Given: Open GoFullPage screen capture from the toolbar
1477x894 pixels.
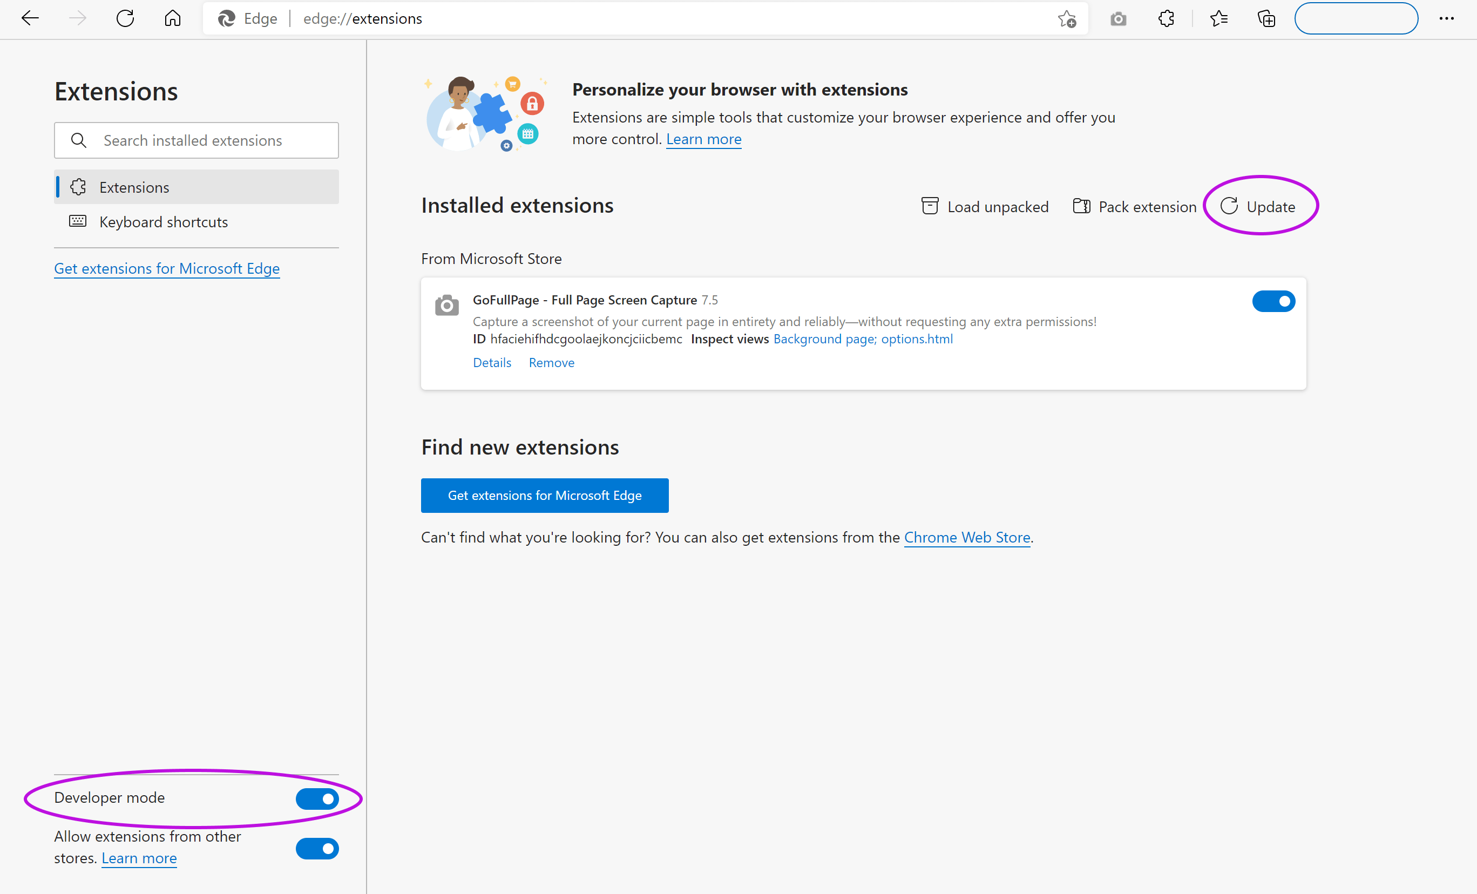Looking at the screenshot, I should click(x=1117, y=18).
